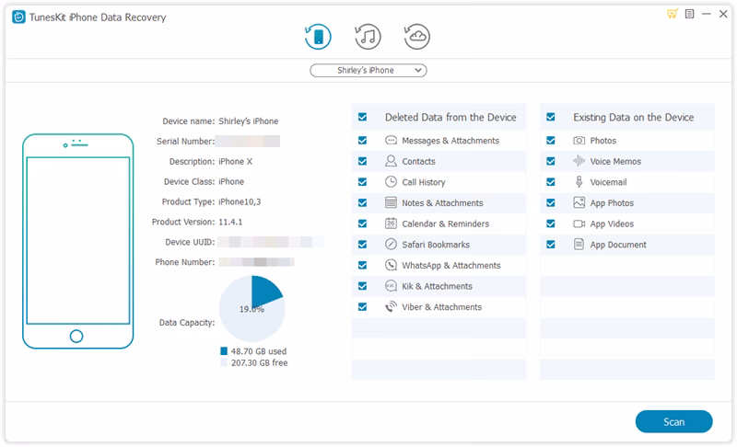Start scanning with the Scan button
737x447 pixels.
(x=673, y=422)
